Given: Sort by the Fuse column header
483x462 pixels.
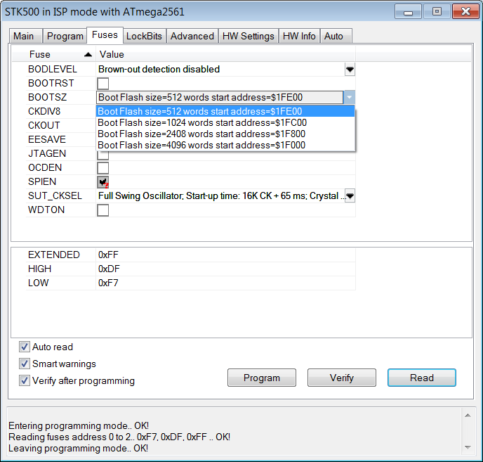Looking at the screenshot, I should coord(54,55).
